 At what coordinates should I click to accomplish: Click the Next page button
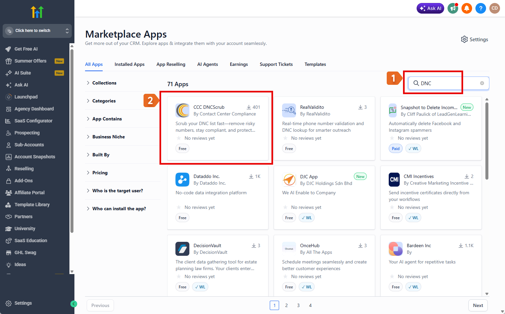[478, 305]
